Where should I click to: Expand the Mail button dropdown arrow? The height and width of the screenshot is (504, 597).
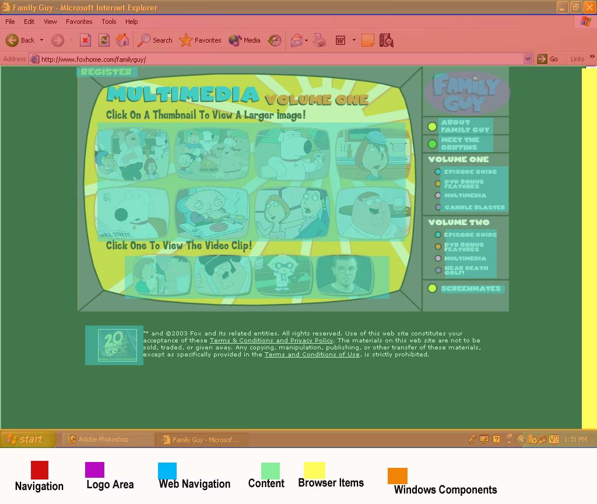[307, 40]
